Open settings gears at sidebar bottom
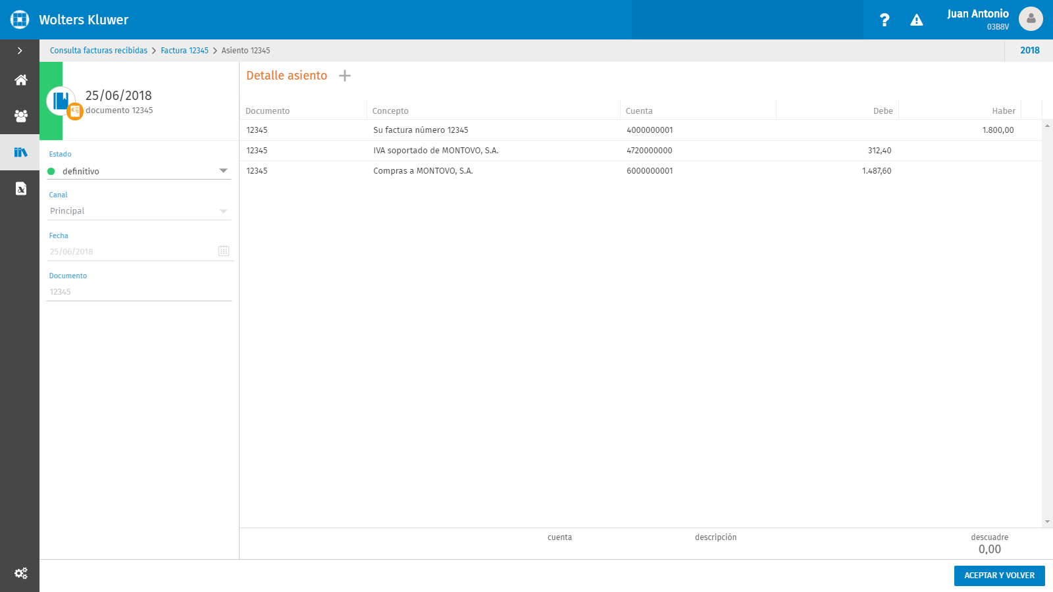The width and height of the screenshot is (1053, 592). tap(21, 573)
